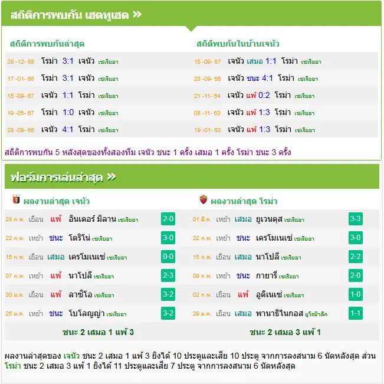Click the Genoa club crest icon
This screenshot has height=384, width=384.
[x=16, y=199]
